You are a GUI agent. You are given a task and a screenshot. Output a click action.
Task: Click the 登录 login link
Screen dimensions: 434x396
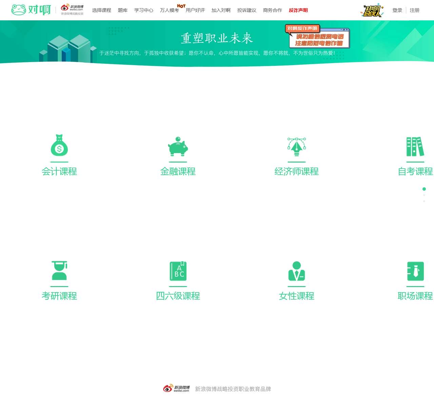(397, 10)
